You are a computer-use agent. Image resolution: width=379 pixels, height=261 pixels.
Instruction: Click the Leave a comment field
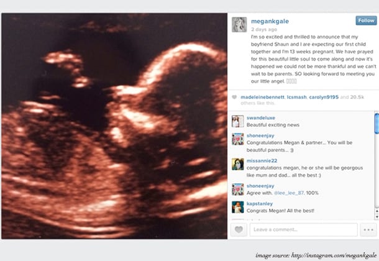304,229
